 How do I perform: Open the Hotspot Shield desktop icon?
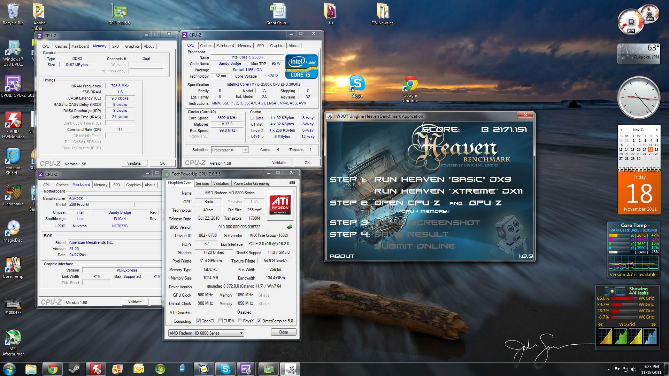pos(13,161)
